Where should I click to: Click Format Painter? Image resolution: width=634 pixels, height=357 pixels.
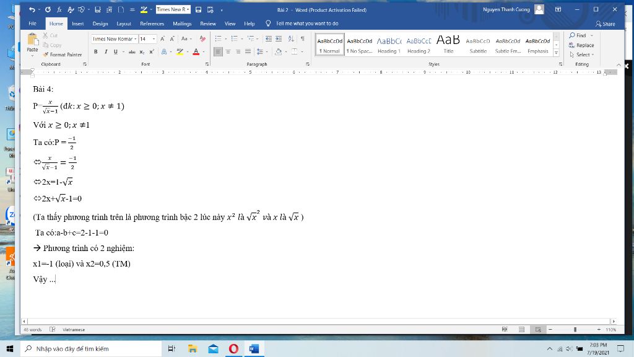tap(63, 55)
